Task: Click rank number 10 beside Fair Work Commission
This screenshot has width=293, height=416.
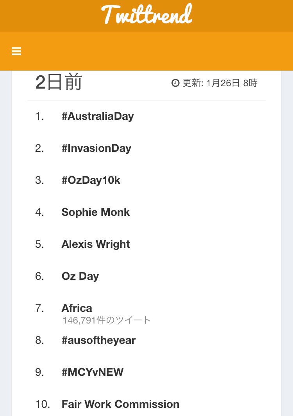Action: tap(43, 404)
